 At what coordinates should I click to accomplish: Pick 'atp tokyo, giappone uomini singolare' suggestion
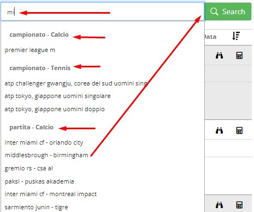pyautogui.click(x=57, y=96)
